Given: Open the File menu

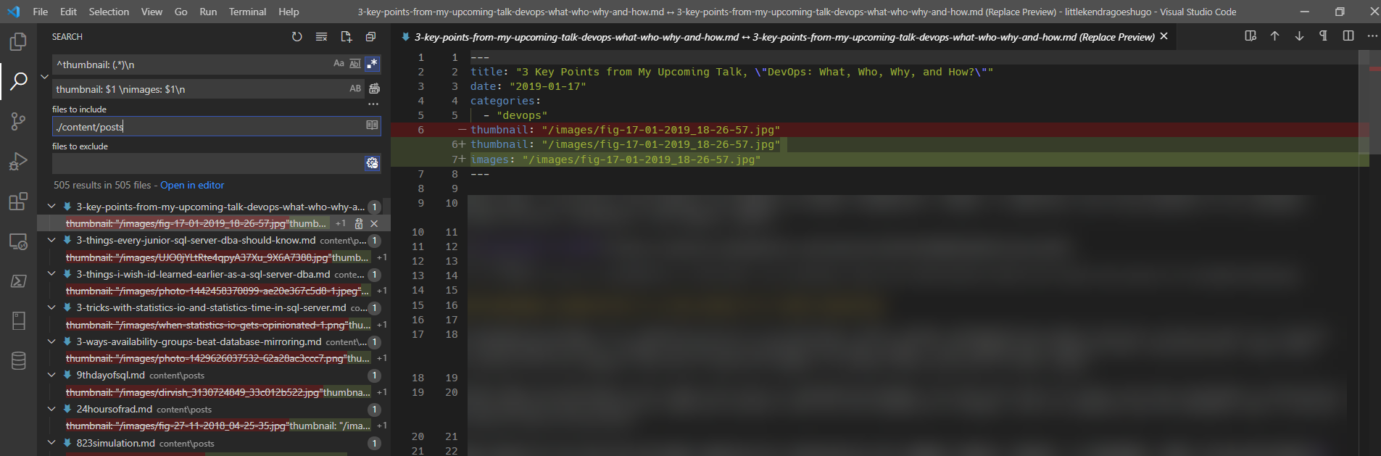Looking at the screenshot, I should point(41,12).
